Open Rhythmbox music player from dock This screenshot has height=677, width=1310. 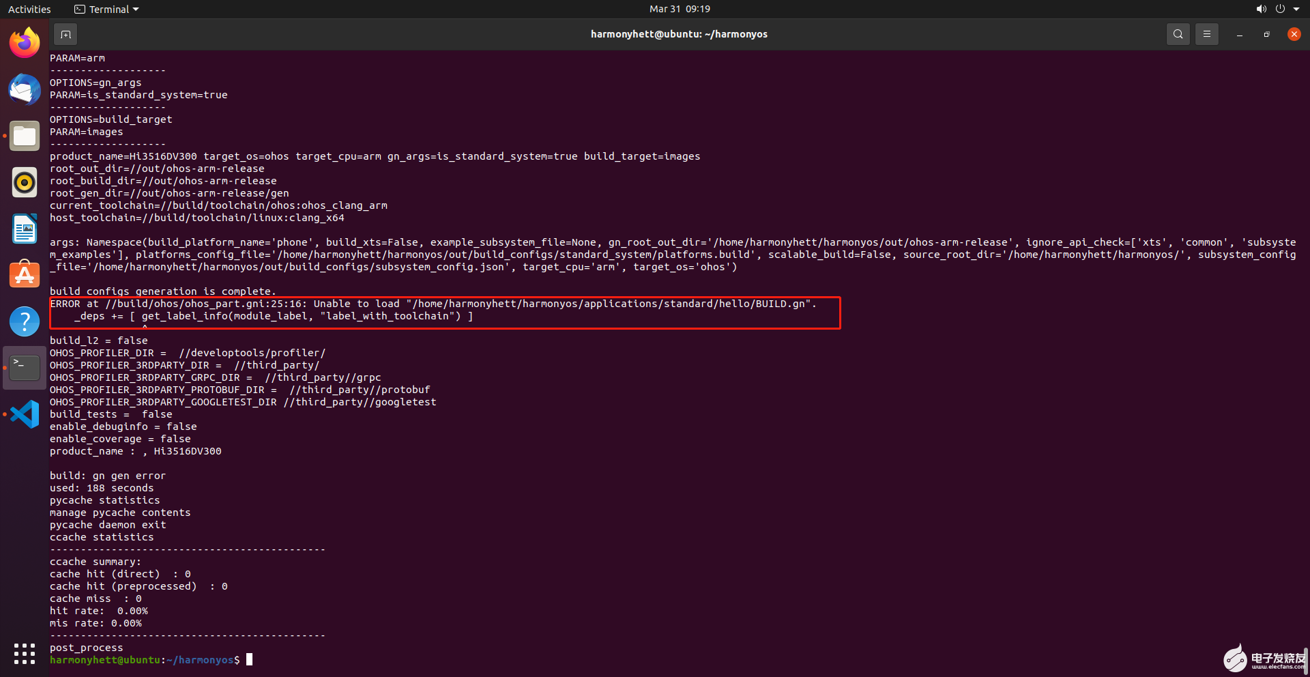pyautogui.click(x=25, y=182)
